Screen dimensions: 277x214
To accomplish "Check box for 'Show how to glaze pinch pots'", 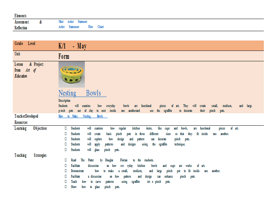I will click(65, 187).
